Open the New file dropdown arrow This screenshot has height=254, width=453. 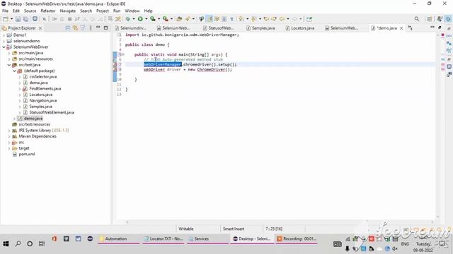click(11, 19)
